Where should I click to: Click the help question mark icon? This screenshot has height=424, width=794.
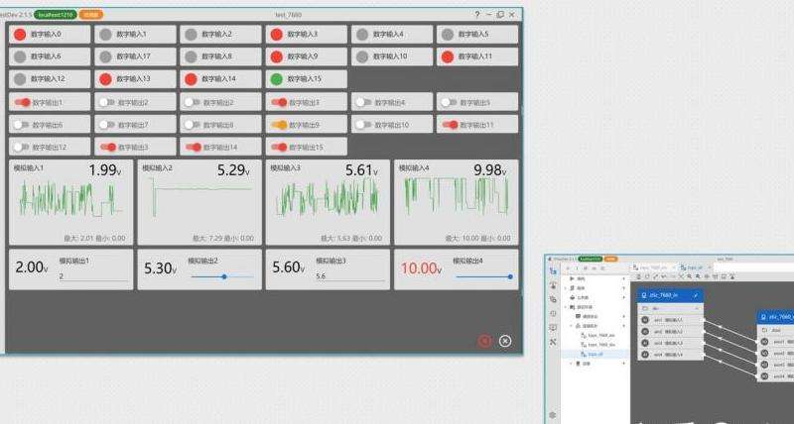point(476,14)
